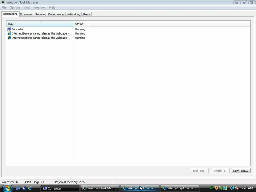Click Show Desktop quick launch icon

click(18, 188)
